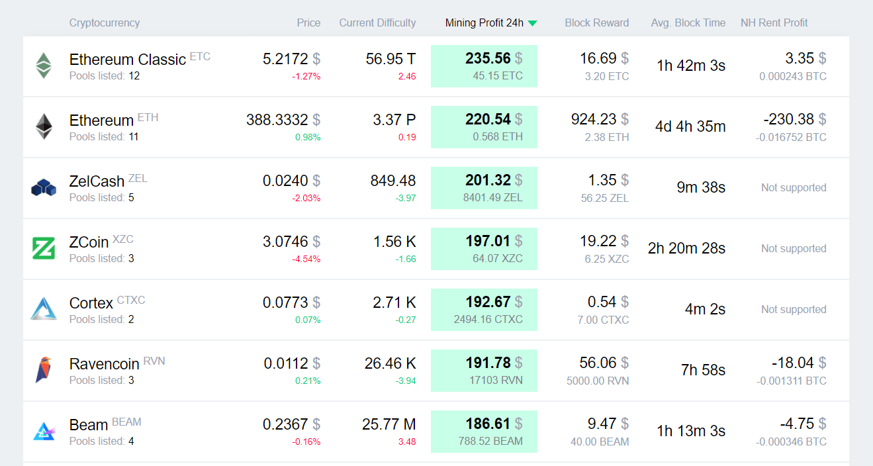The image size is (873, 466).
Task: Sort by Avg. Block Time header
Action: coord(688,23)
